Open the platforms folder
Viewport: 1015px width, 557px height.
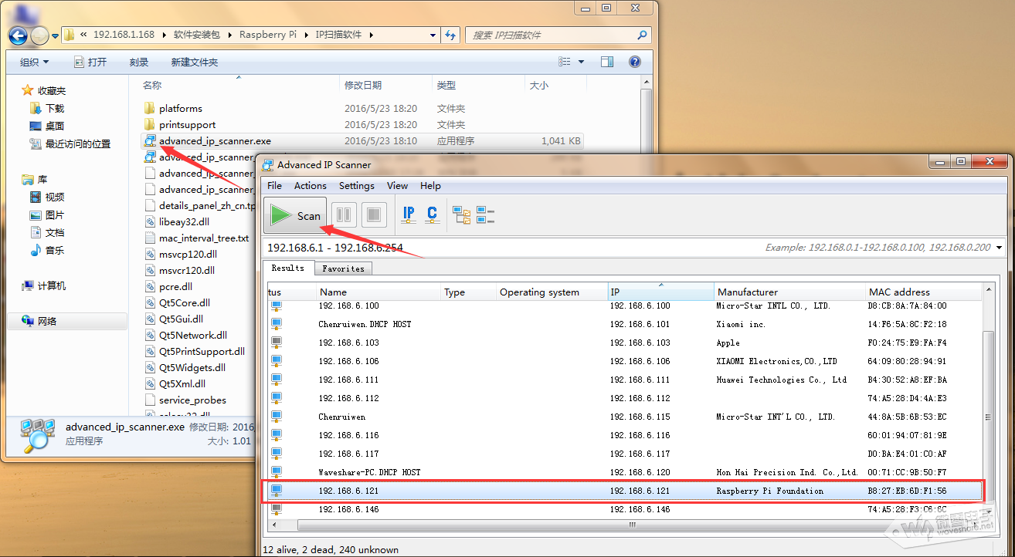point(181,108)
